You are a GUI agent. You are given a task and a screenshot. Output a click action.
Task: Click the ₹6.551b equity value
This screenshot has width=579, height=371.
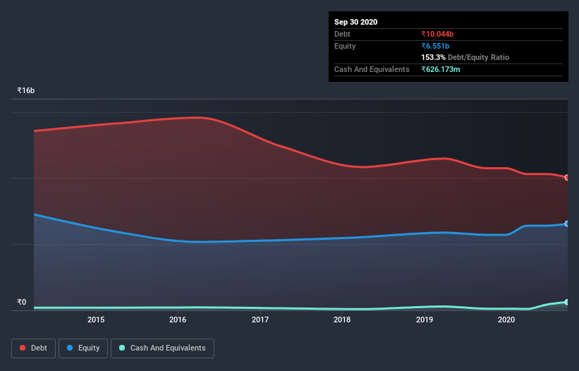point(435,46)
